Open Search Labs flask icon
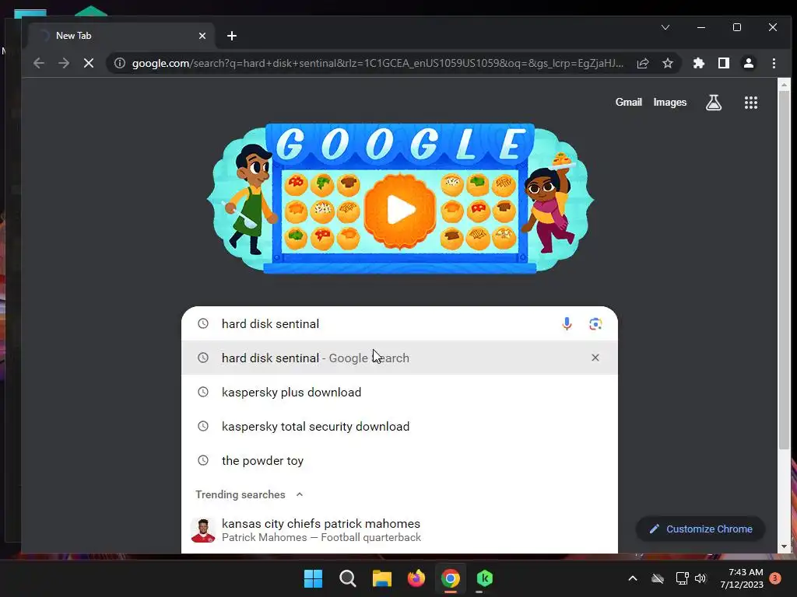Image resolution: width=797 pixels, height=597 pixels. 714,103
